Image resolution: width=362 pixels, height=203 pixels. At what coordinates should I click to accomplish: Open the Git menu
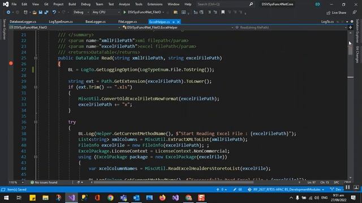point(46,4)
